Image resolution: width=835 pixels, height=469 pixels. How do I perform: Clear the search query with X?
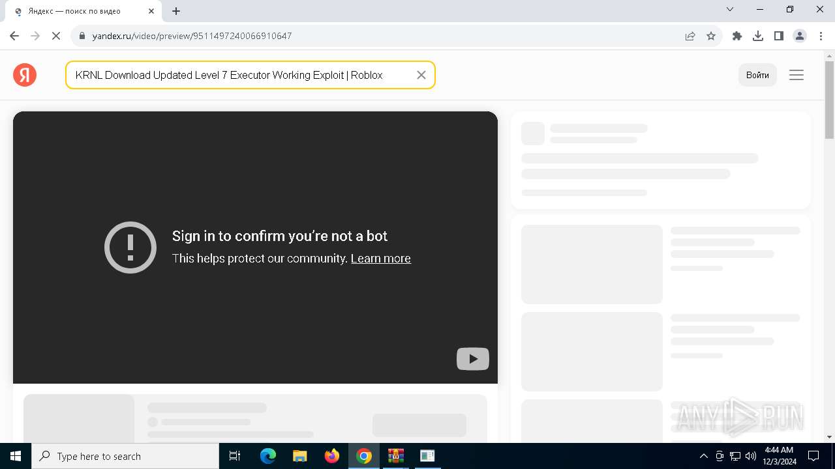click(421, 75)
